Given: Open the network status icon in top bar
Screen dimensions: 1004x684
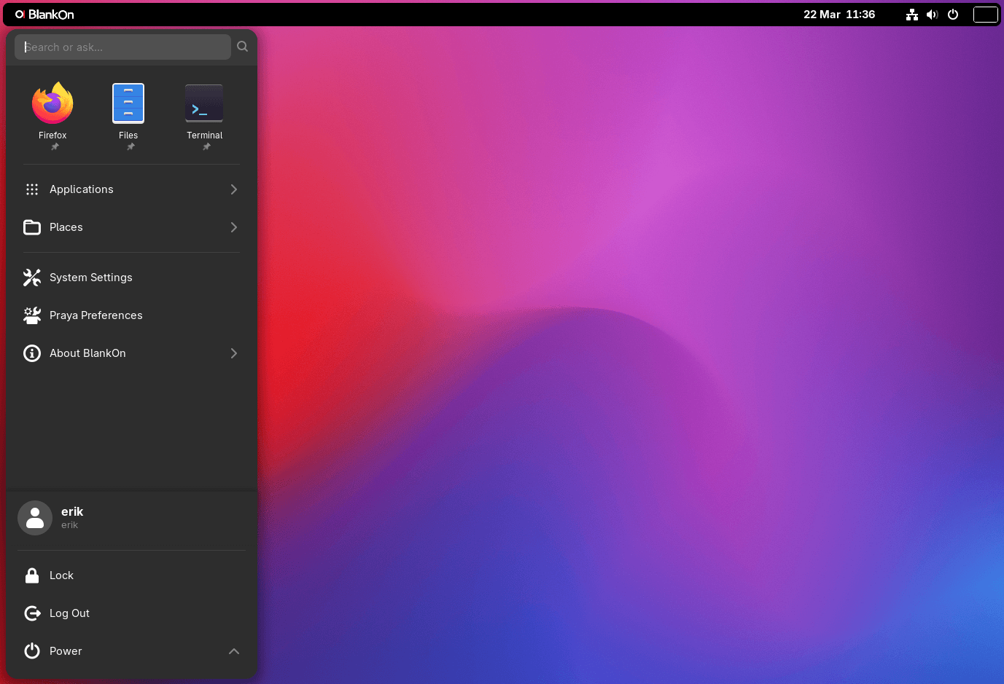Looking at the screenshot, I should 911,15.
